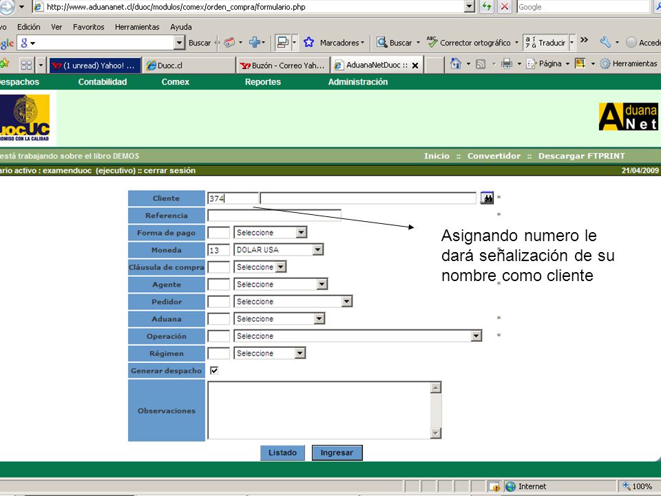Show more Google toolbar buttons chevron
Image resolution: width=661 pixels, height=496 pixels.
point(584,40)
